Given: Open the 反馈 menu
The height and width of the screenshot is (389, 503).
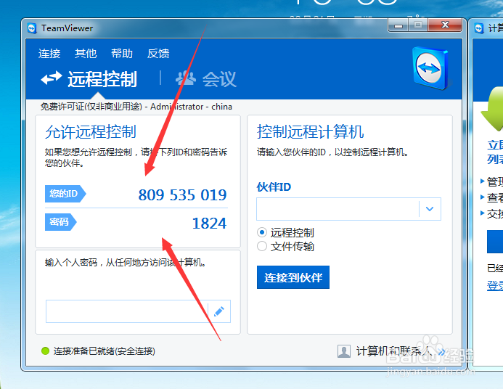Looking at the screenshot, I should [x=158, y=53].
